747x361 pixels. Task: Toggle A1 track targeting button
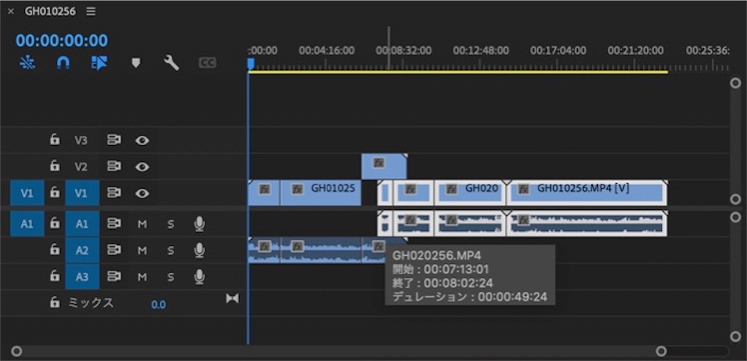[x=82, y=224]
